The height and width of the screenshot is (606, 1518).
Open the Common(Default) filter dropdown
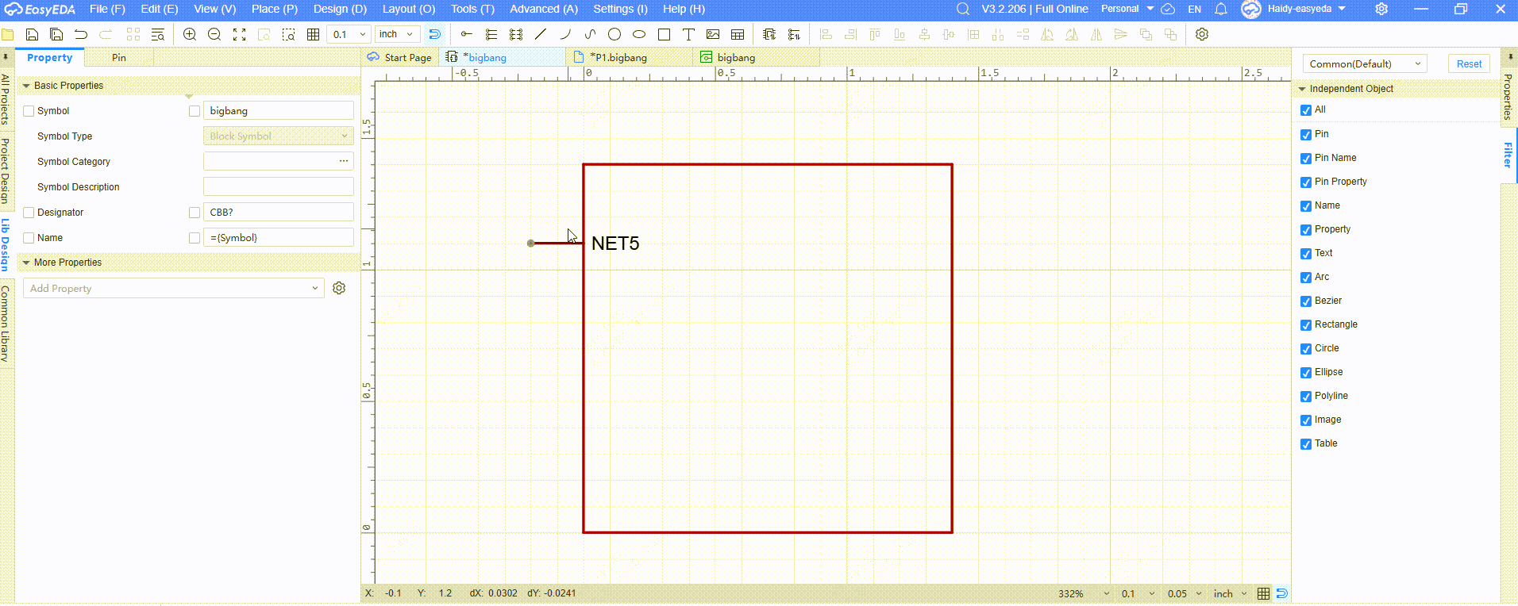point(1365,63)
